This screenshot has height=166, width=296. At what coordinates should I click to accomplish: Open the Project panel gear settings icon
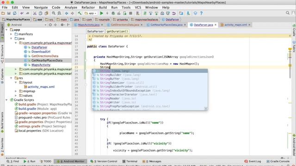pos(62,24)
